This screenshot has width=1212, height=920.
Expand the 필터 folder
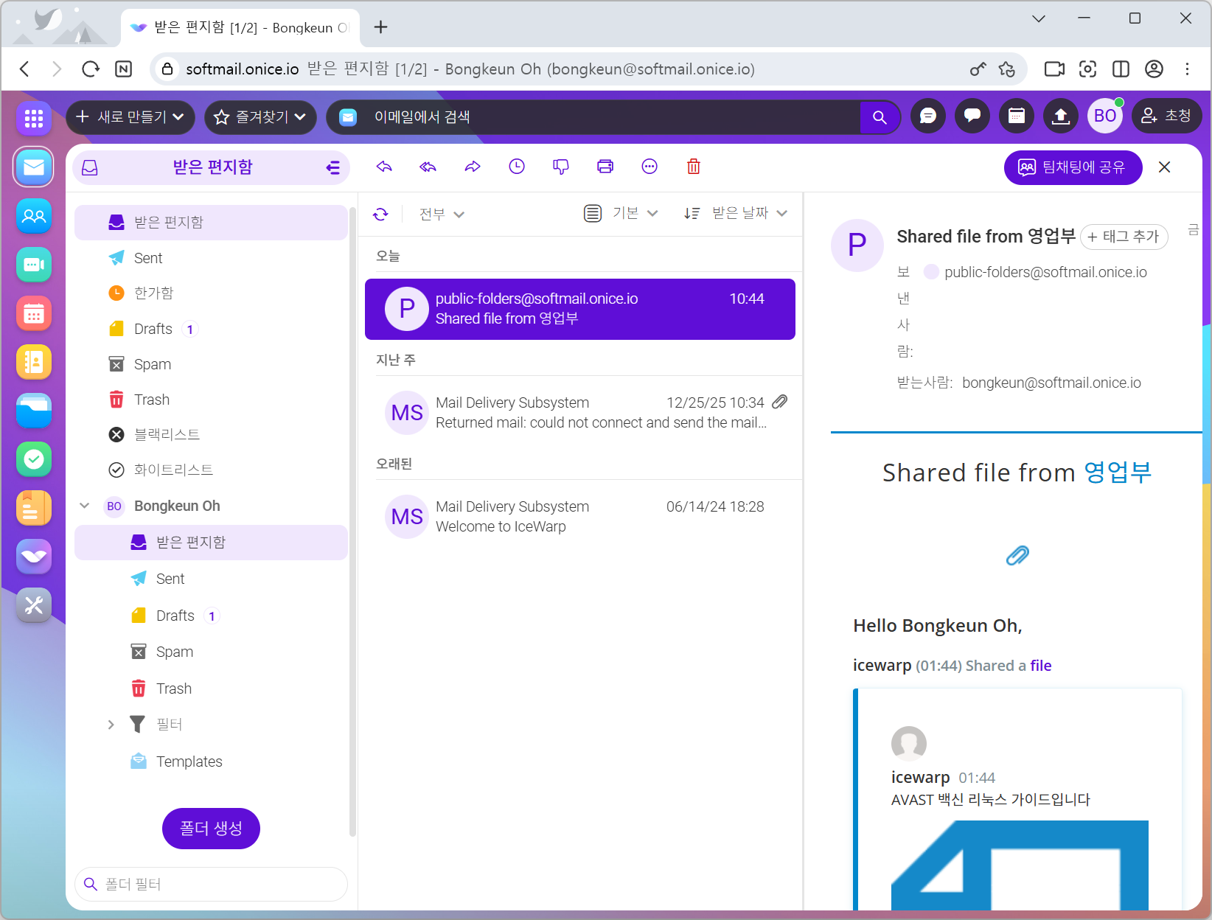coord(111,725)
